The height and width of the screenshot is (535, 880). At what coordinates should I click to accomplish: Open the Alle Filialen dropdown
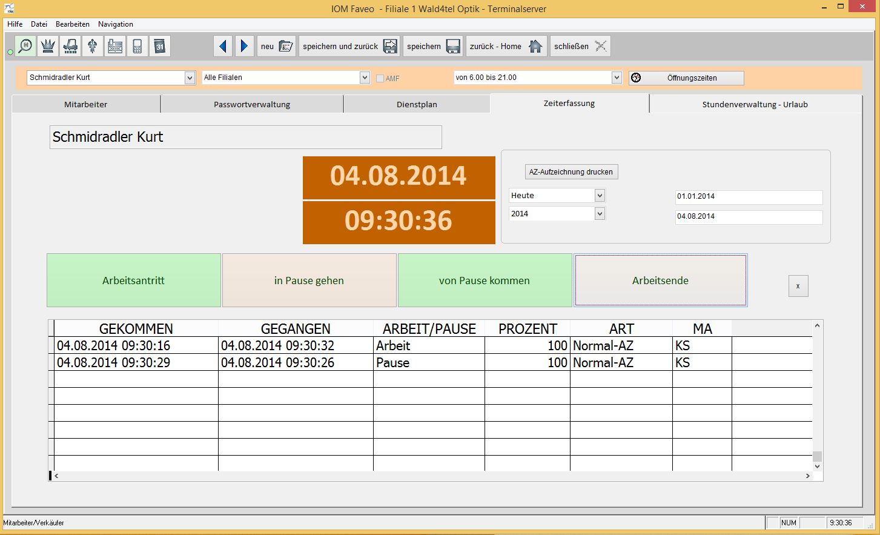click(365, 78)
